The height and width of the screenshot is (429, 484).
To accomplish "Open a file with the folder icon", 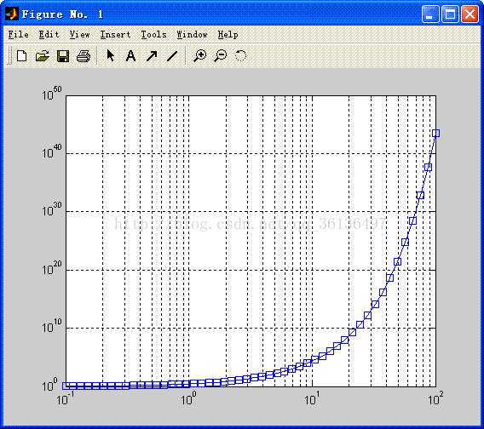I will click(x=42, y=56).
